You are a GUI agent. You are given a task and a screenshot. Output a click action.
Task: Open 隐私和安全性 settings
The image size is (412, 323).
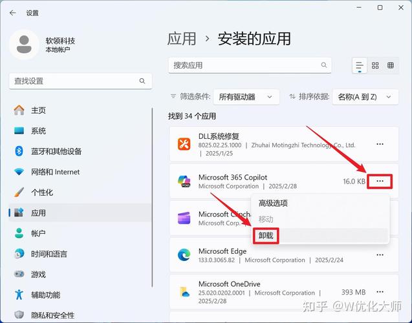[x=80, y=315]
